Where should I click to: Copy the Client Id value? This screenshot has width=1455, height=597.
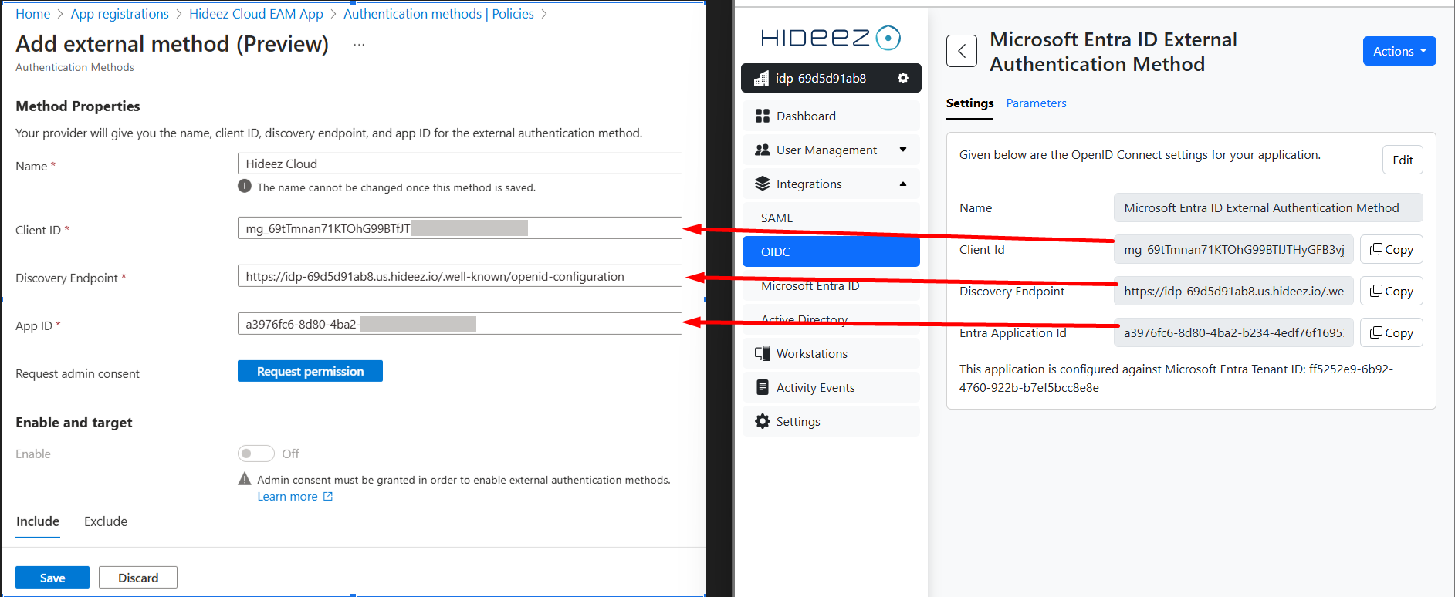click(1391, 249)
